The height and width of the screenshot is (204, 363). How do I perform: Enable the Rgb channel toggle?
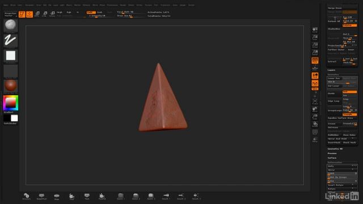[69, 12]
